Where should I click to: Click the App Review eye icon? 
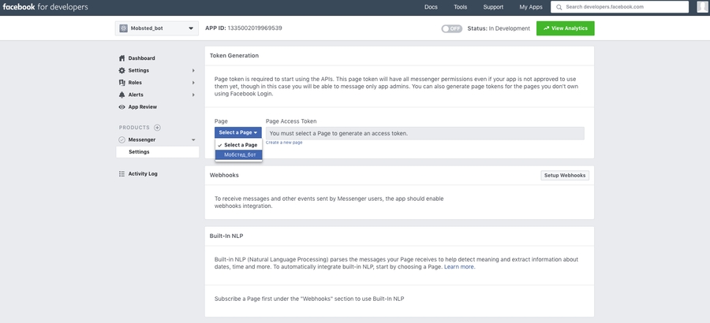click(x=121, y=107)
